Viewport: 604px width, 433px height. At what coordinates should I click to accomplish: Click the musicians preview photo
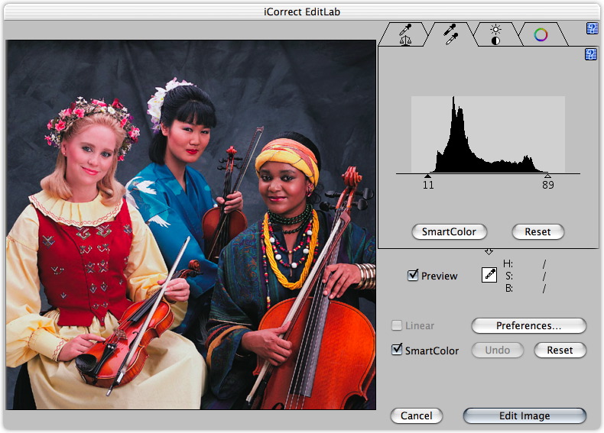point(191,225)
